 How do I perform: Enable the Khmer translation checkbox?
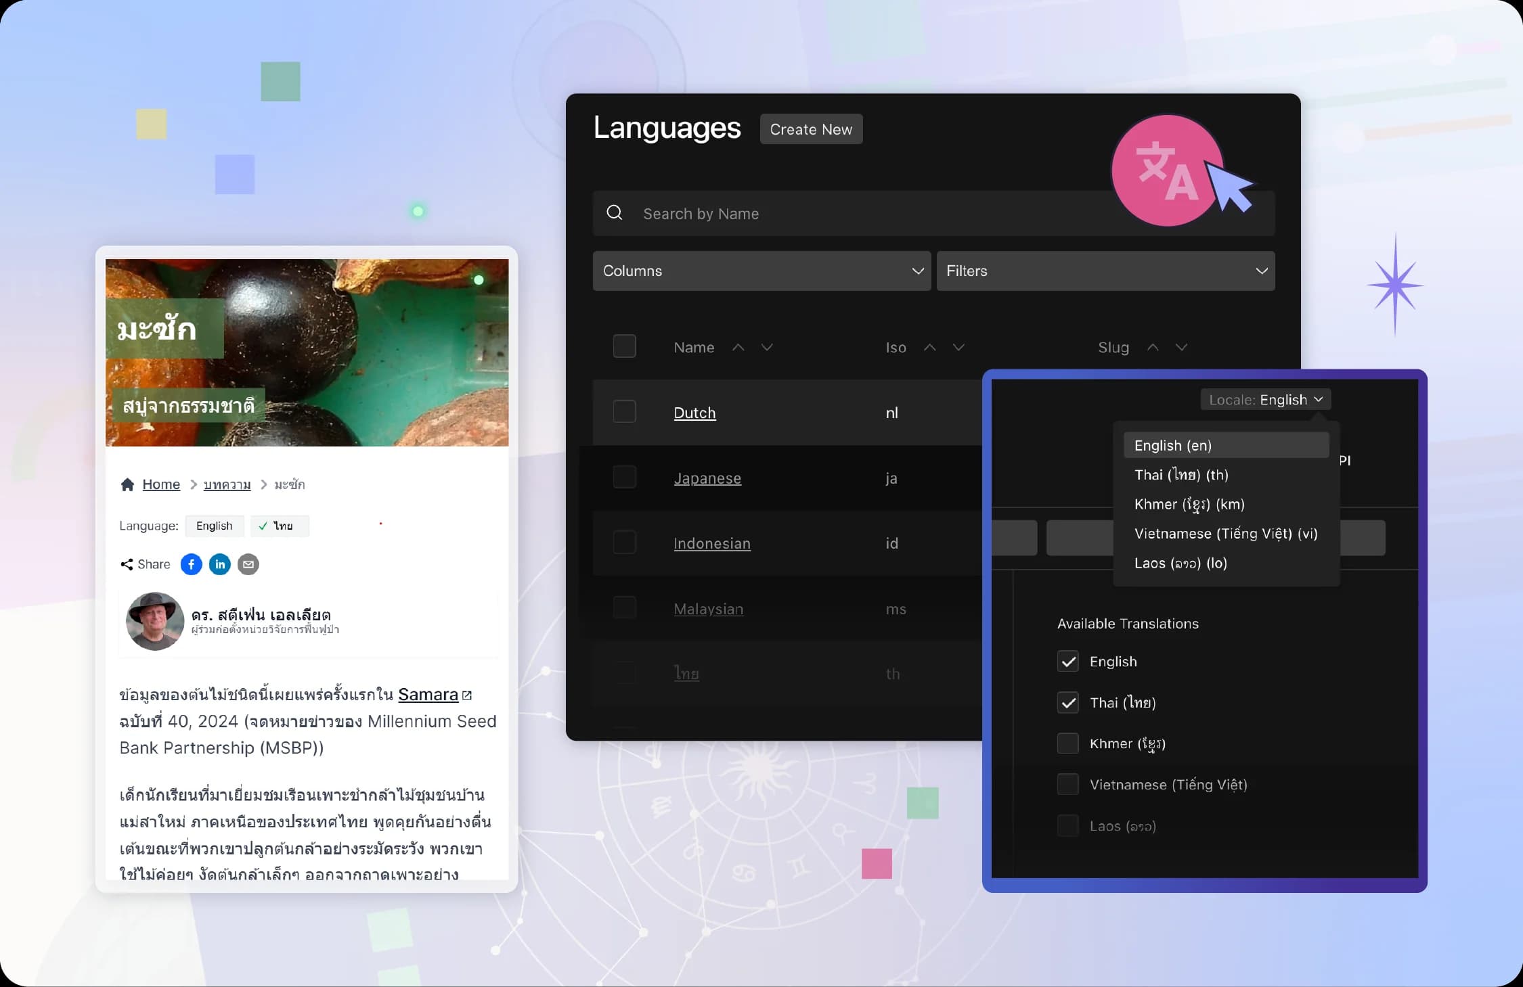tap(1068, 743)
